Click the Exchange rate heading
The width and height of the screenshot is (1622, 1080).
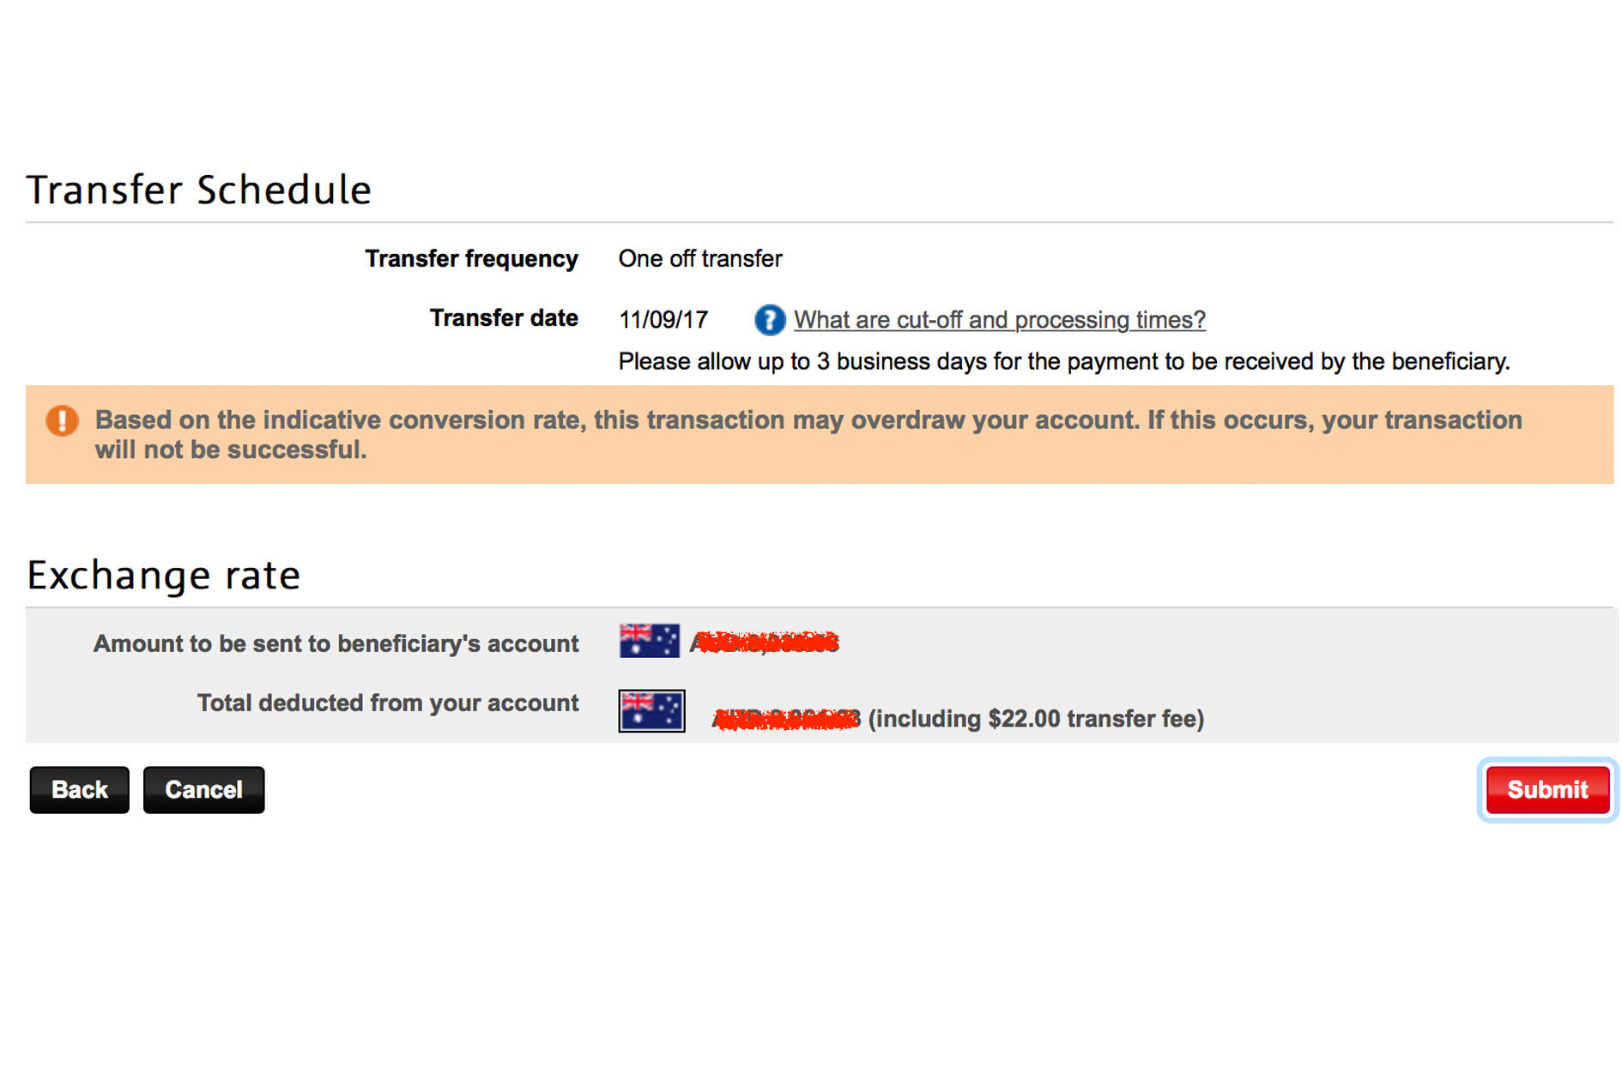pos(164,575)
